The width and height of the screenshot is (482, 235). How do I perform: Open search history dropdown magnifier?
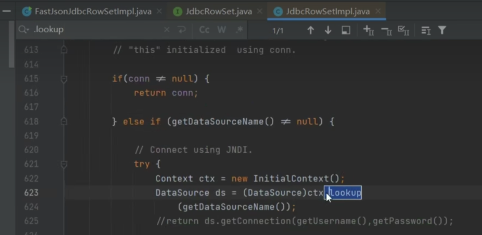click(x=24, y=30)
